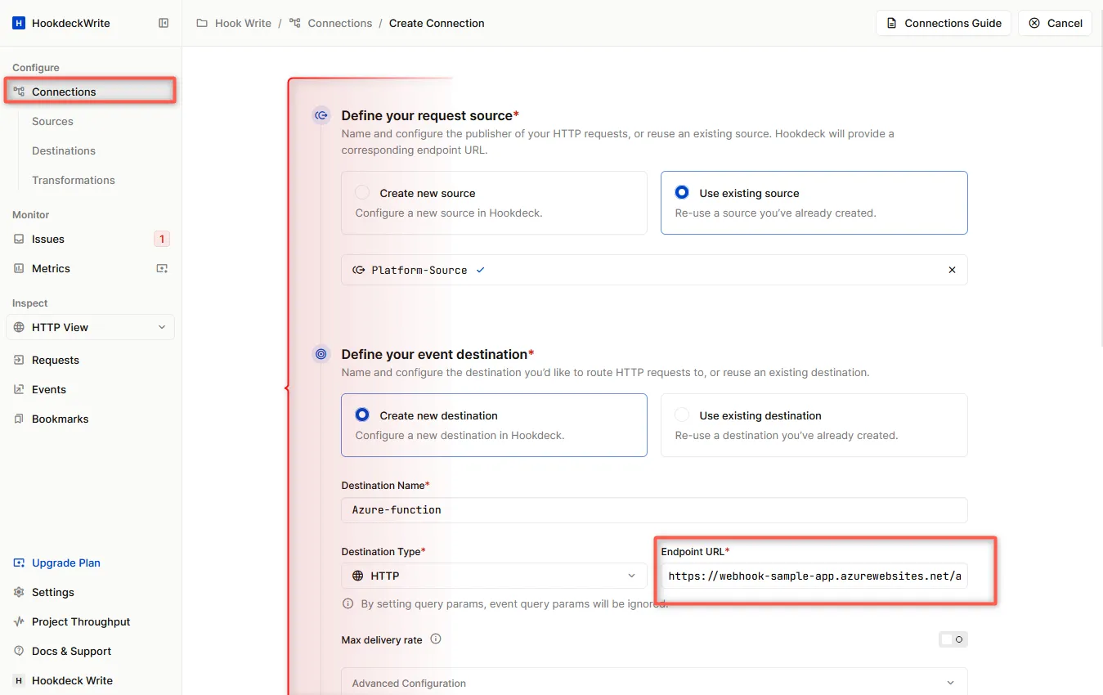The height and width of the screenshot is (695, 1103).
Task: Open Settings from the sidebar
Action: (53, 592)
